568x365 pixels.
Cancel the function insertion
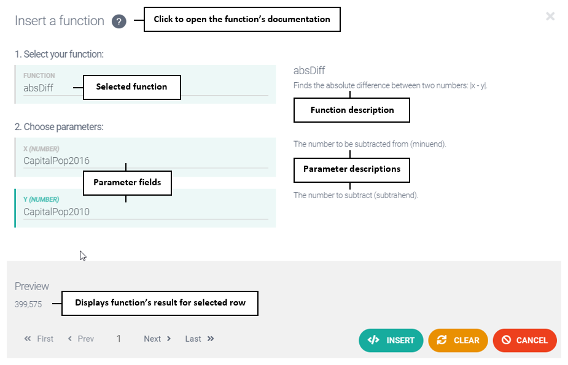(x=524, y=340)
